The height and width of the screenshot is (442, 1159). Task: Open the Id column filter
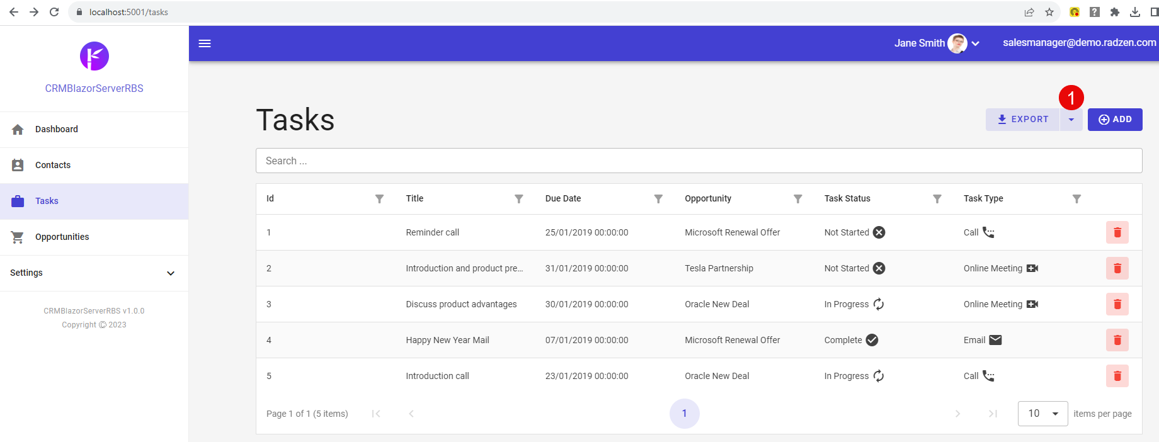(379, 199)
